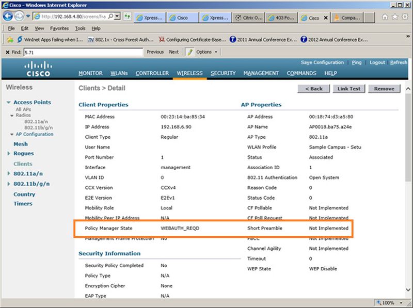
Task: Open the Favorites menu
Action: click(59, 28)
